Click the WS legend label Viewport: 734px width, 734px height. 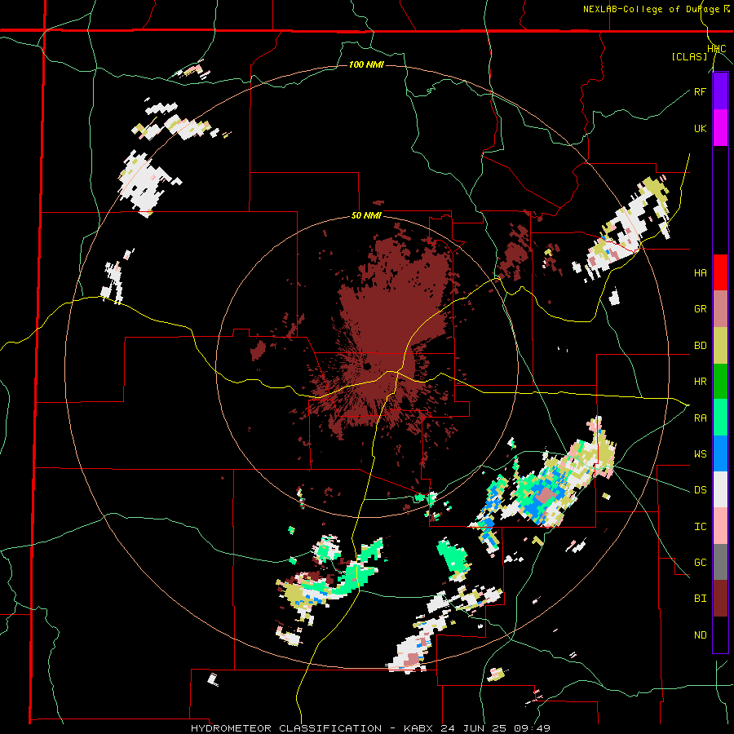tap(701, 454)
